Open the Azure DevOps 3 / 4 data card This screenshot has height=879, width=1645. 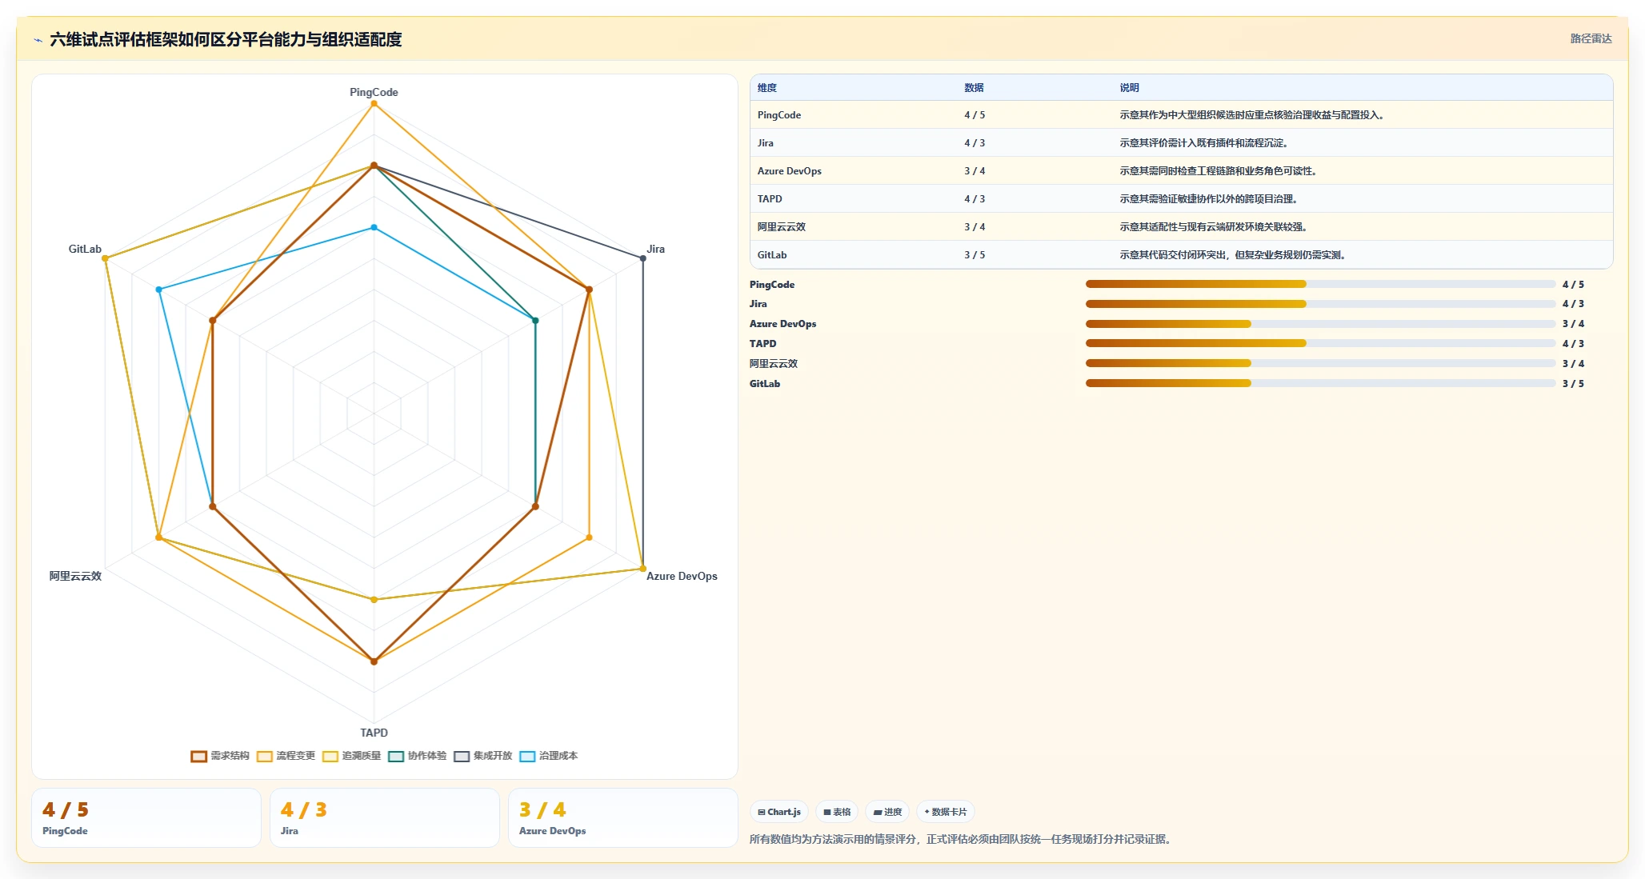(623, 818)
